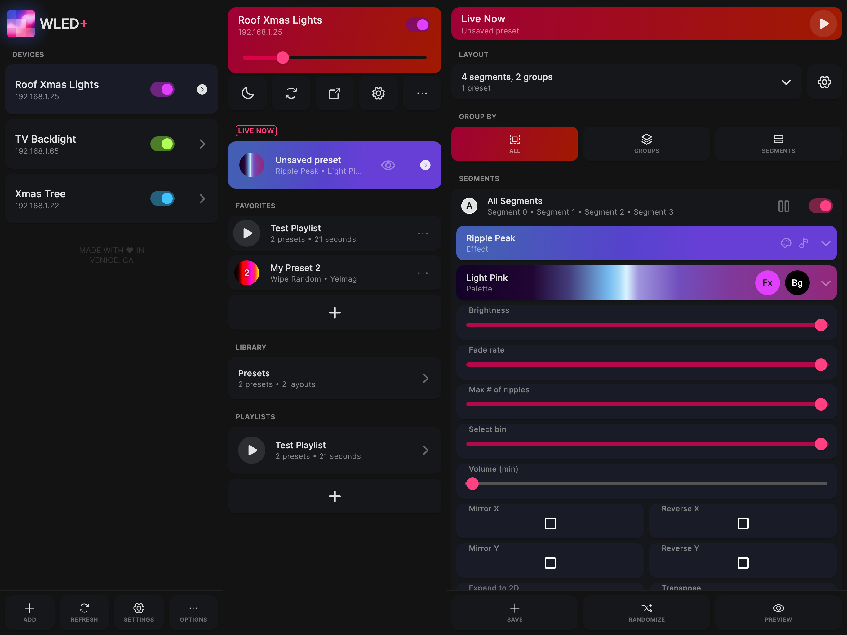The height and width of the screenshot is (635, 847).
Task: Toggle All Segments power switch
Action: coord(821,206)
